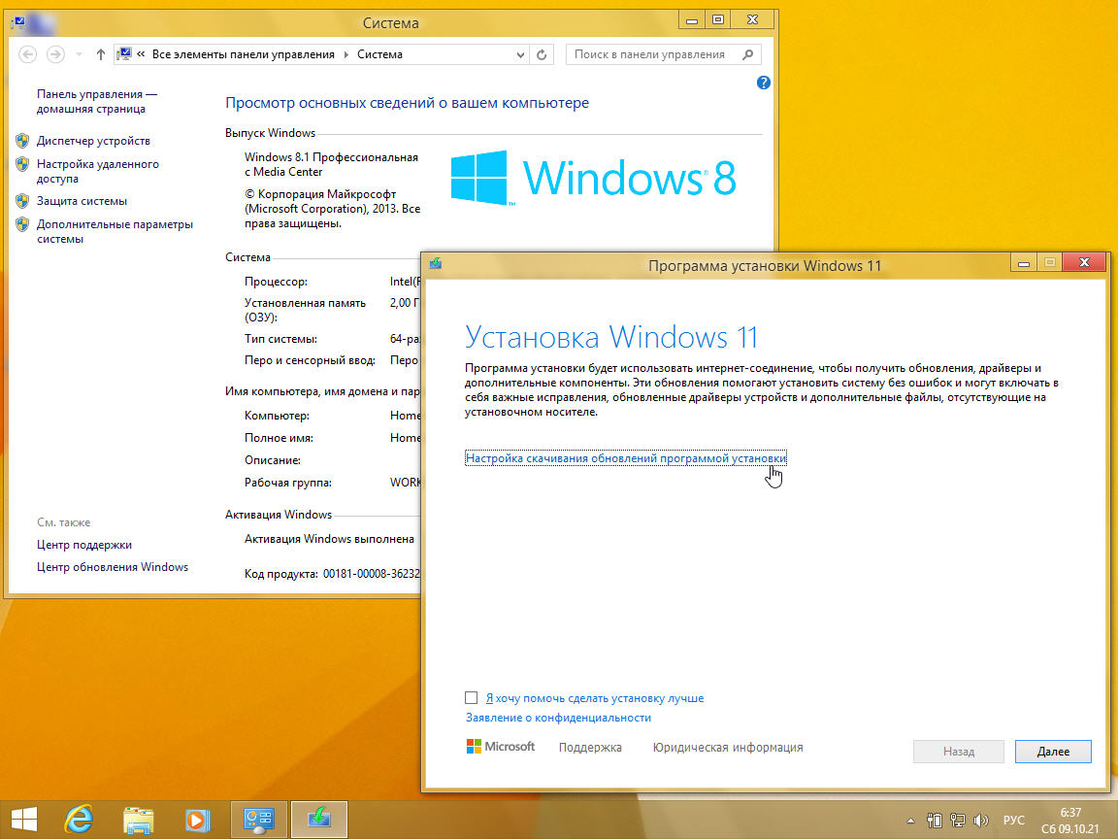Click the Forward arrow in System window
1118x839 pixels.
pyautogui.click(x=55, y=54)
